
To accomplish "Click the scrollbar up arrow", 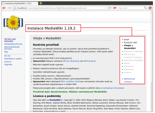I will (x=152, y=12).
